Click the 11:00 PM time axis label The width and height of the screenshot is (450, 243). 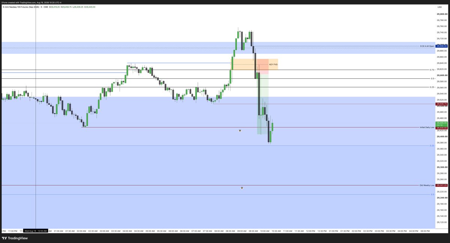13,231
